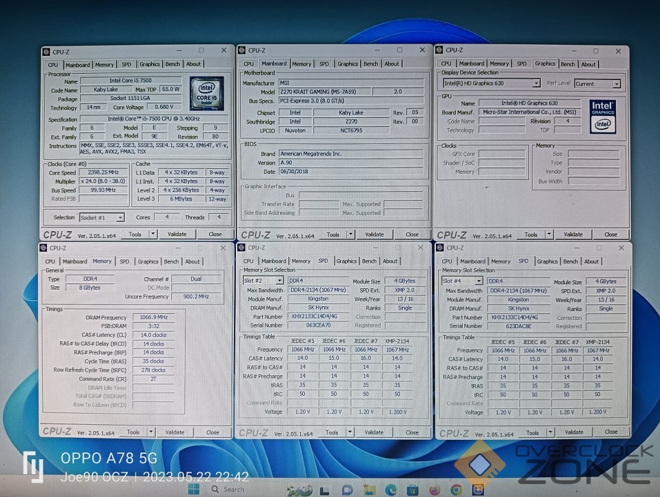Launch Google Chrome from the taskbar
660x497 pixels.
coord(456,490)
